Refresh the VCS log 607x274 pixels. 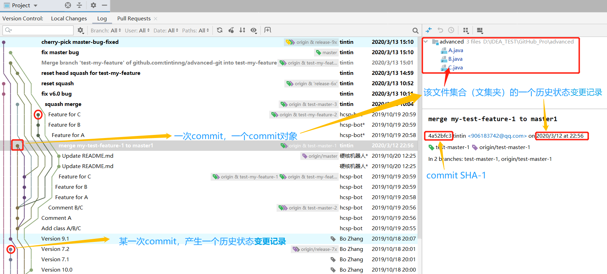click(x=220, y=30)
